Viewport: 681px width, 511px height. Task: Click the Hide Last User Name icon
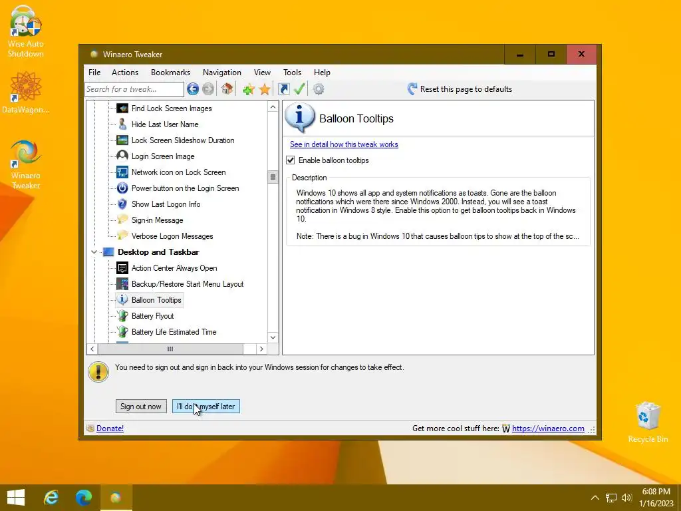pyautogui.click(x=122, y=124)
